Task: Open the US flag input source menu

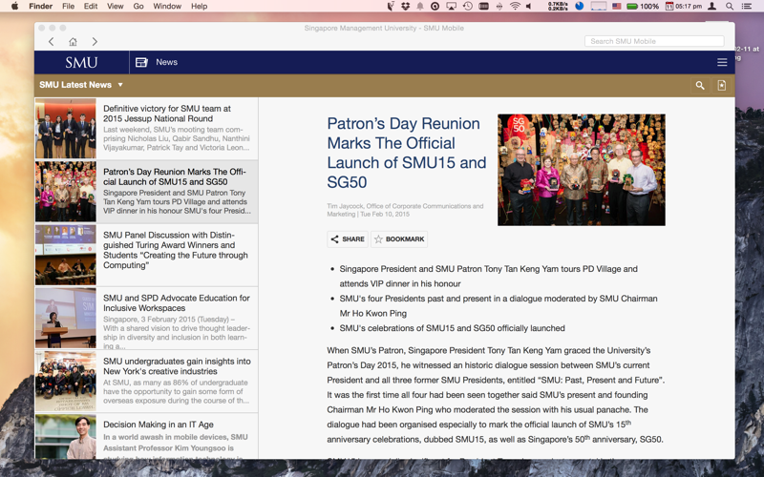Action: 616,6
